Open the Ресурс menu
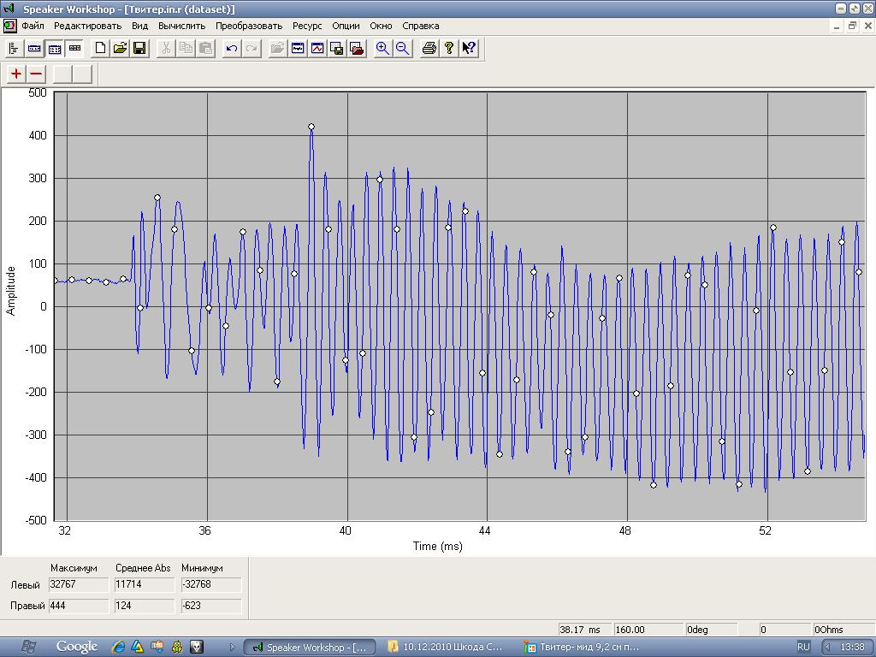This screenshot has width=876, height=657. (x=307, y=26)
